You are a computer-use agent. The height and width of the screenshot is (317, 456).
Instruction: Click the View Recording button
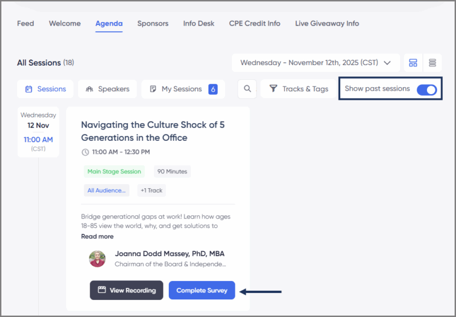127,290
